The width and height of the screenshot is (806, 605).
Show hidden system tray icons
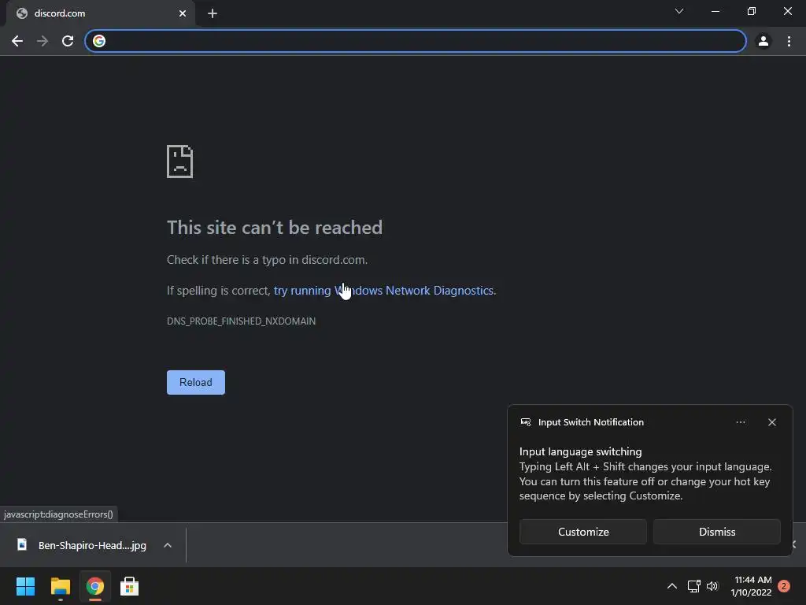pos(672,586)
